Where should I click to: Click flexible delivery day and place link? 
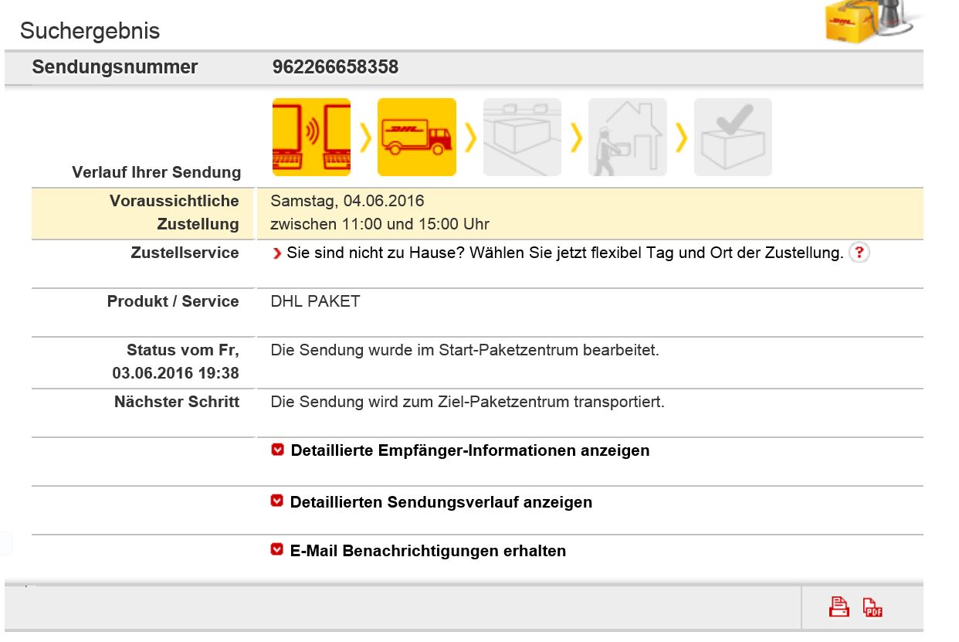564,253
